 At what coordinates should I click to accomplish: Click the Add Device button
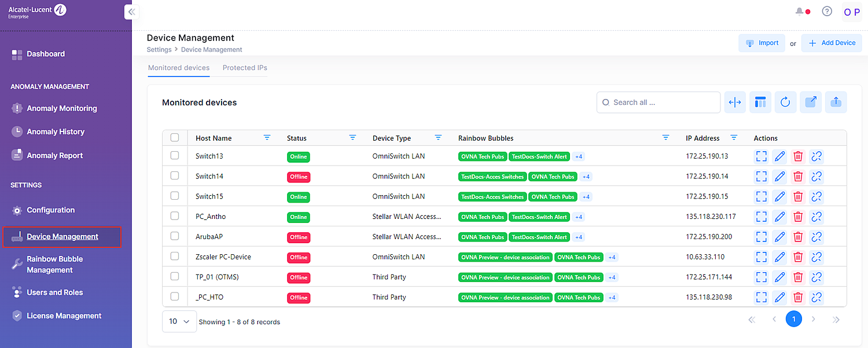click(832, 42)
